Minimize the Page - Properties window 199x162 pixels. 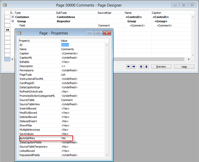pyautogui.click(x=90, y=33)
